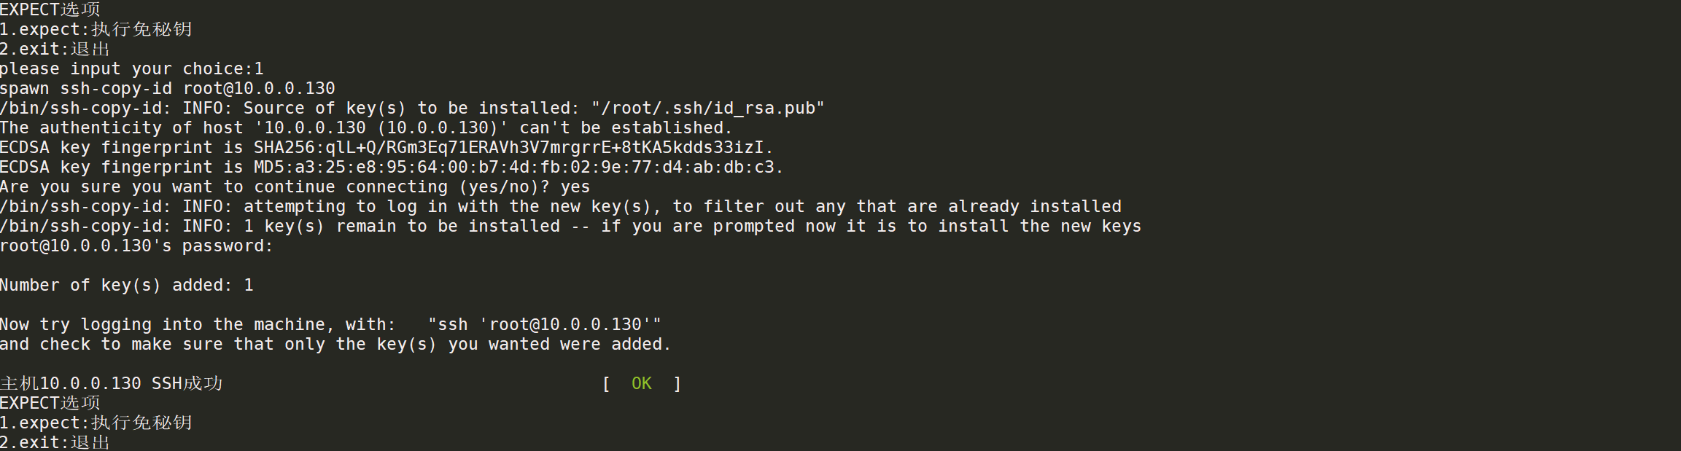Click the green OK status text
Viewport: 1681px width, 451px height.
point(641,383)
